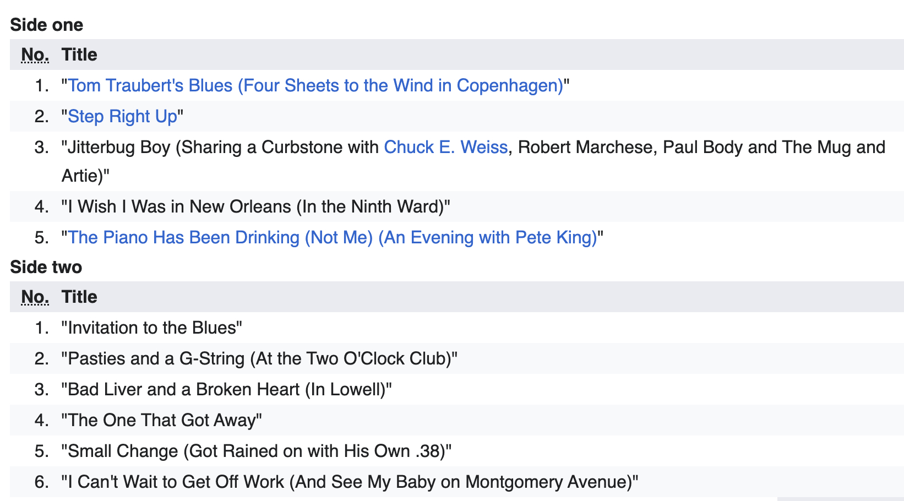
Task: Click I Wish I Was in New Orleans title
Action: pyautogui.click(x=255, y=207)
